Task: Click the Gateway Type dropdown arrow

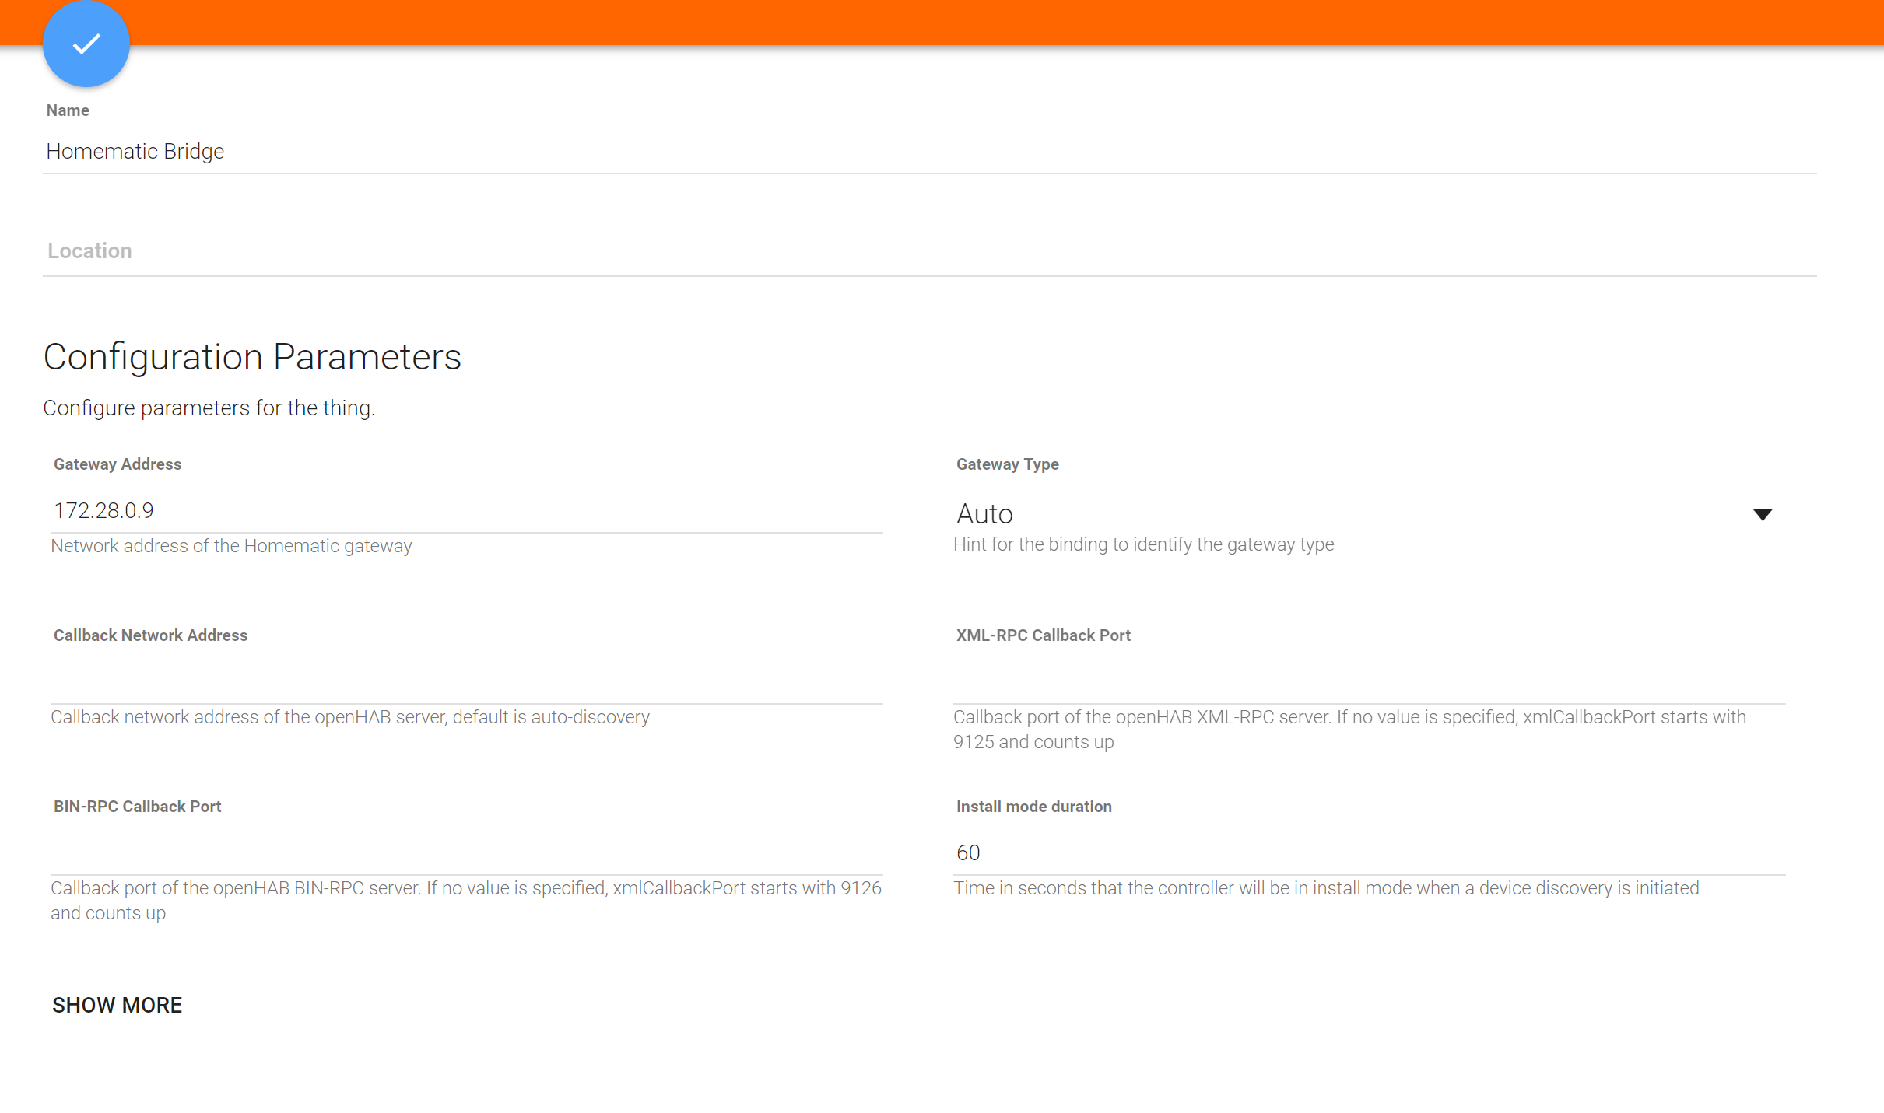Action: [1762, 515]
